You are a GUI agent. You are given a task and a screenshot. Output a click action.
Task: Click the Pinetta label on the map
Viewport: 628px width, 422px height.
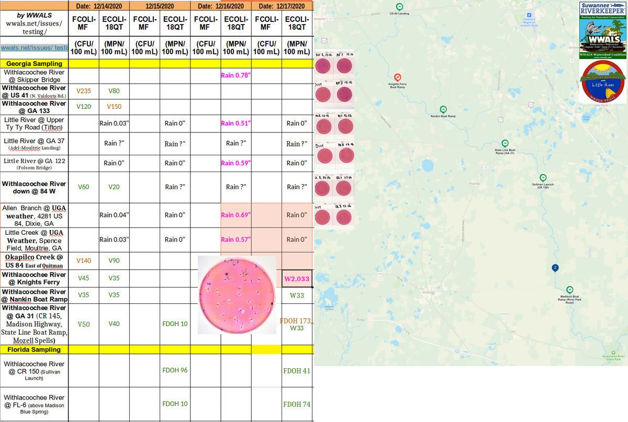point(474,184)
